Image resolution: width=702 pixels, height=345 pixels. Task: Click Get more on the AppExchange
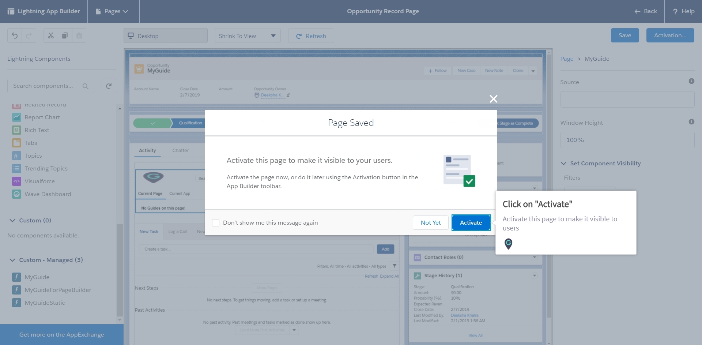61,335
